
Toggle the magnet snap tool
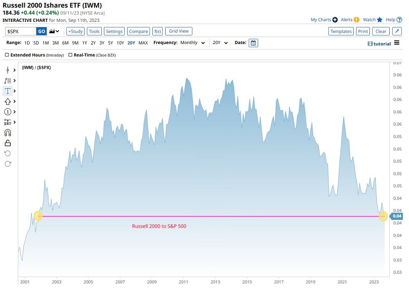point(7,133)
